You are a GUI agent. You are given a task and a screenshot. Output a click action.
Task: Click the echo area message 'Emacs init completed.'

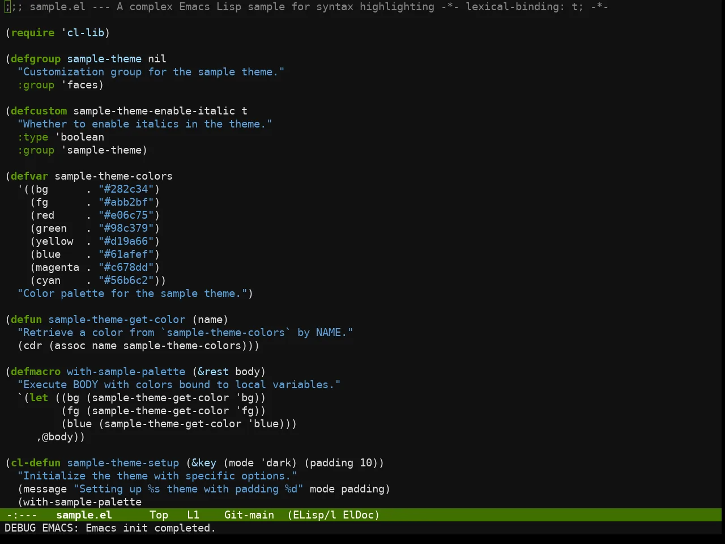(151, 528)
